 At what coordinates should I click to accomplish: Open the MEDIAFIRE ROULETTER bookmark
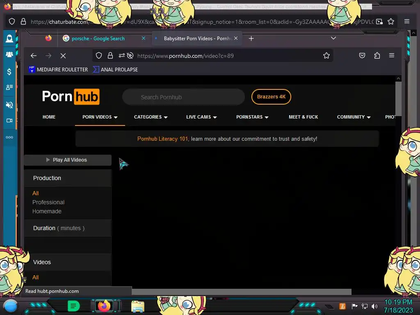(58, 70)
